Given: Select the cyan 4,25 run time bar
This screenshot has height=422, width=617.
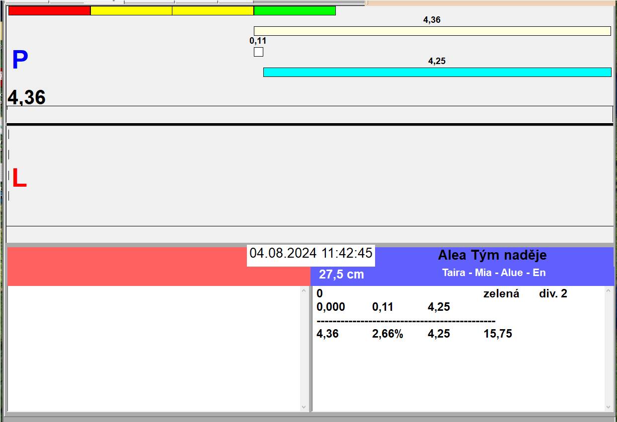Looking at the screenshot, I should tap(437, 72).
